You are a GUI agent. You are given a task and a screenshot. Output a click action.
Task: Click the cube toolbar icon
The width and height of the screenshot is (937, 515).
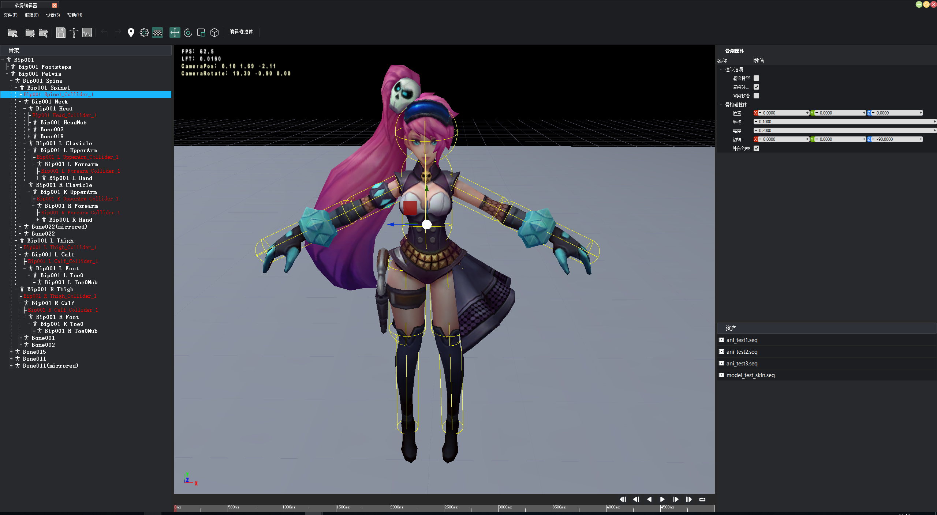coord(214,33)
